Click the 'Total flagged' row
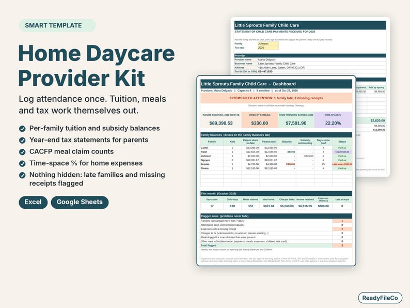410x308 pixels. (x=276, y=245)
